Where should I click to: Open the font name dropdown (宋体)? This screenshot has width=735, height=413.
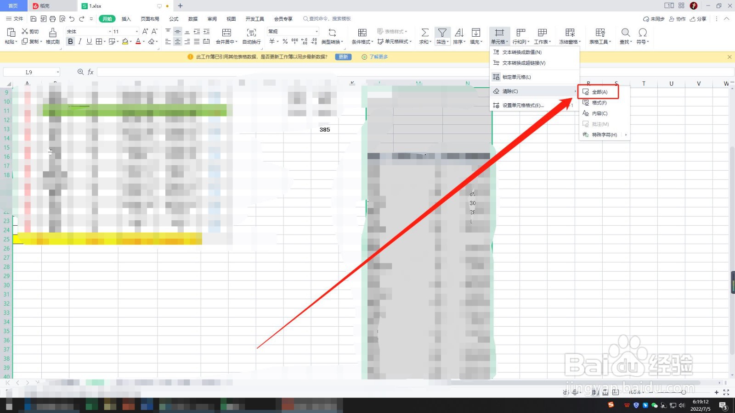click(x=110, y=32)
